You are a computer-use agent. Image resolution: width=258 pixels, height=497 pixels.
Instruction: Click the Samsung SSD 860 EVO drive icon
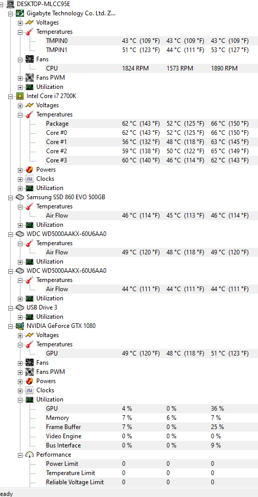click(20, 197)
